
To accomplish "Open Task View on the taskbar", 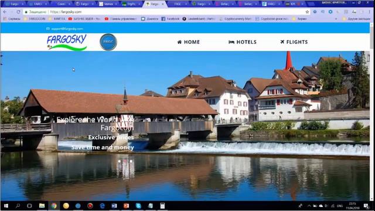I will click(29, 206).
